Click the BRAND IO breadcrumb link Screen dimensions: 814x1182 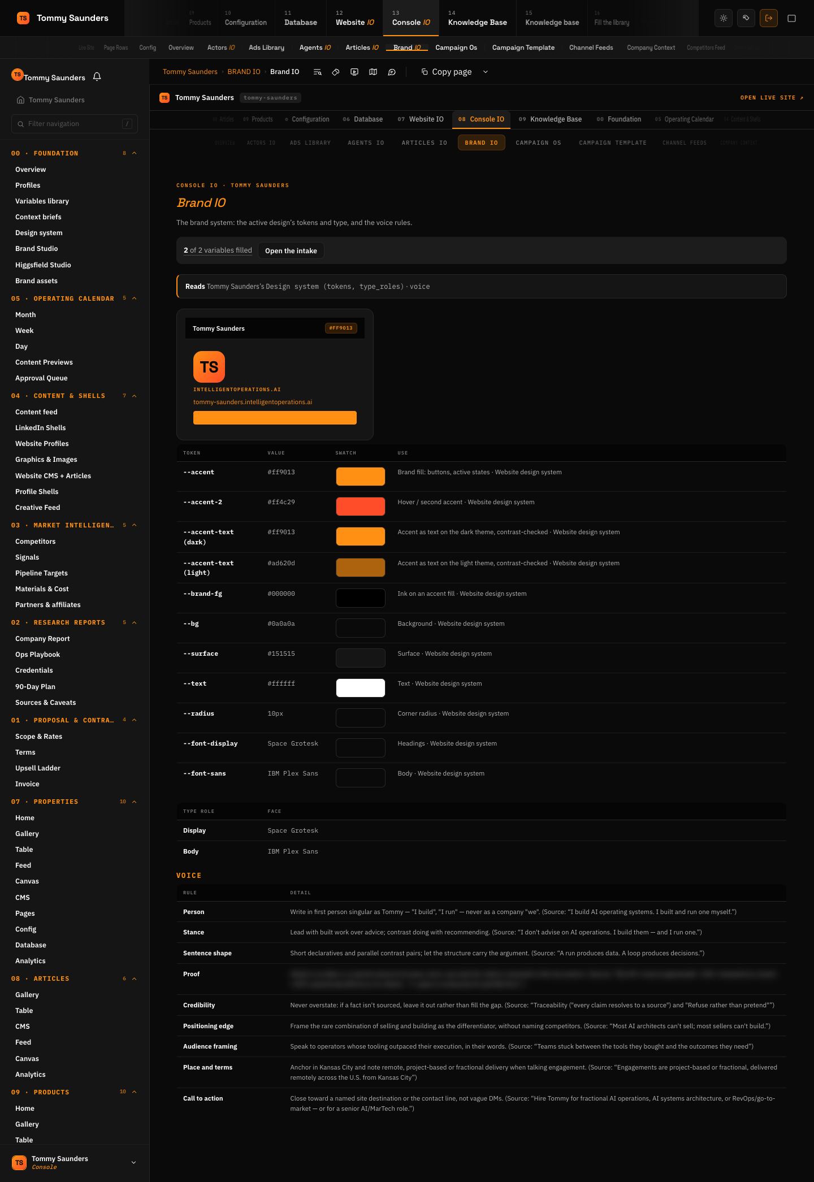(x=244, y=72)
